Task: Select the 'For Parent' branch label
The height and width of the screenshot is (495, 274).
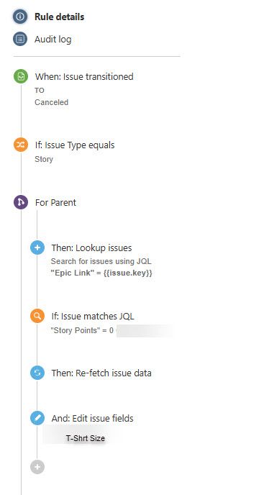Action: pos(55,202)
